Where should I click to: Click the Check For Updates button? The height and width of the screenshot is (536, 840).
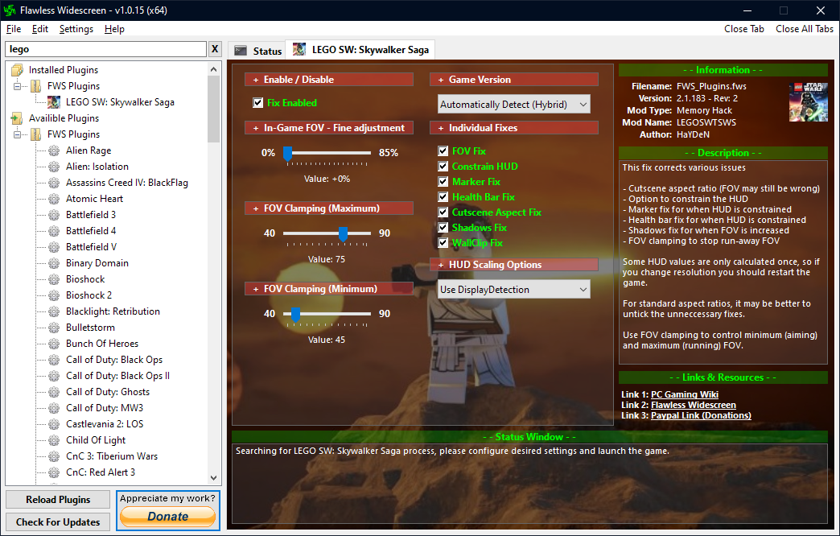[x=58, y=522]
